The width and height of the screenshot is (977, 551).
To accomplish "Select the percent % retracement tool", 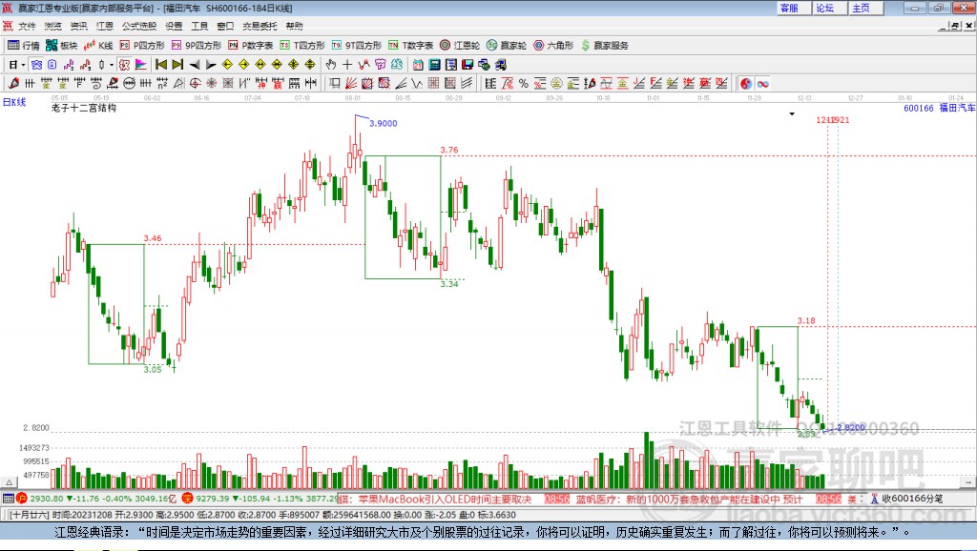I will coord(523,84).
